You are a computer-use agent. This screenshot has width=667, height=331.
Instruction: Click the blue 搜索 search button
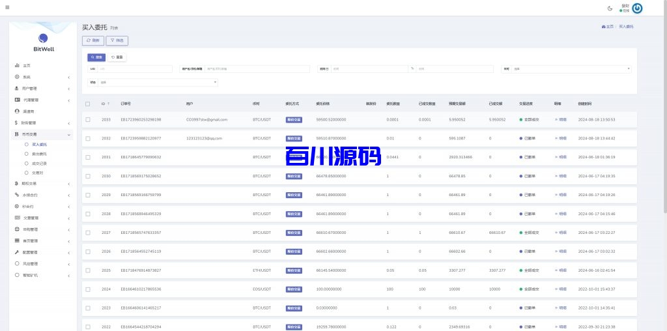(96, 57)
